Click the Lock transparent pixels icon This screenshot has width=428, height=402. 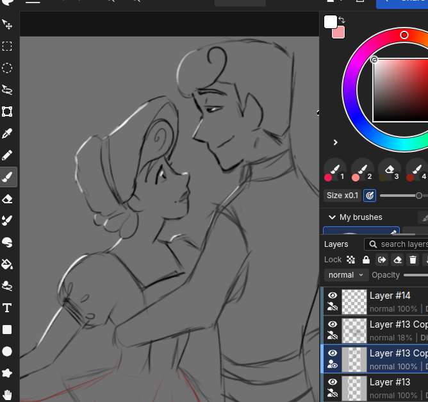[350, 260]
